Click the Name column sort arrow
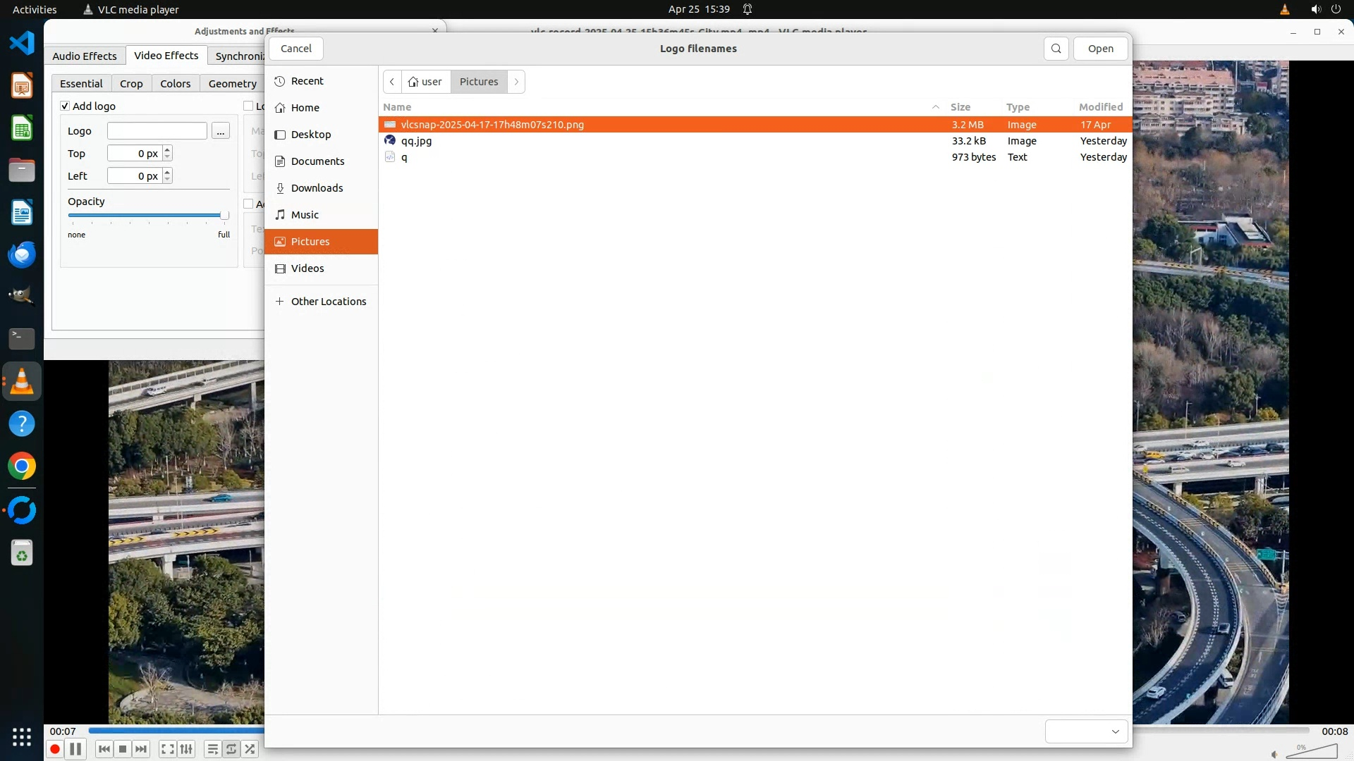1354x761 pixels. (936, 107)
